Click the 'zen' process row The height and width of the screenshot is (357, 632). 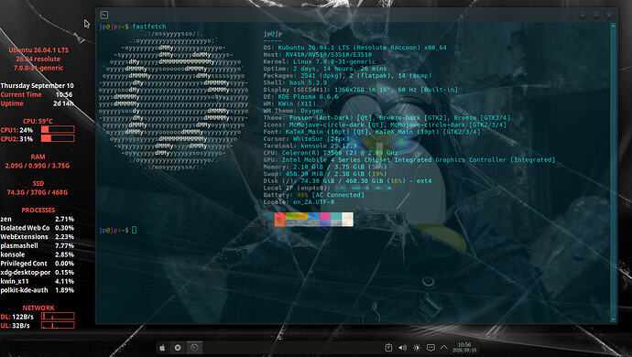click(x=37, y=219)
